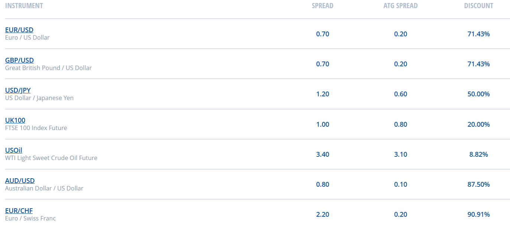Viewport: 510px width, 229px height.
Task: Click the WTI Light Sweet Crude Oil Future description
Action: 51,158
